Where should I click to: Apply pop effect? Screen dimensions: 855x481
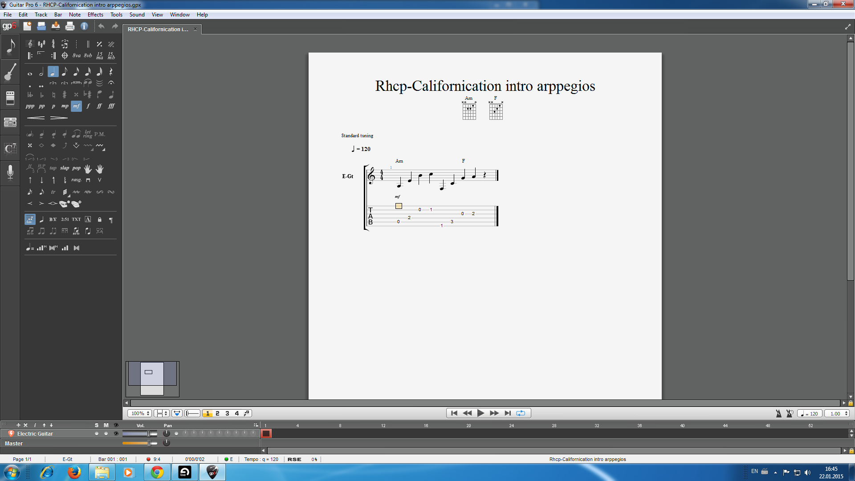point(77,168)
